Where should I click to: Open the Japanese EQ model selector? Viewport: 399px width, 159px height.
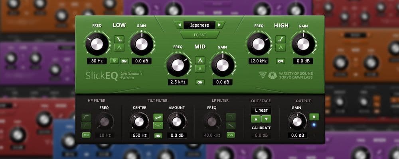coord(199,25)
